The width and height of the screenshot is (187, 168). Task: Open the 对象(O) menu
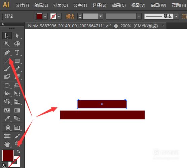click(61, 5)
